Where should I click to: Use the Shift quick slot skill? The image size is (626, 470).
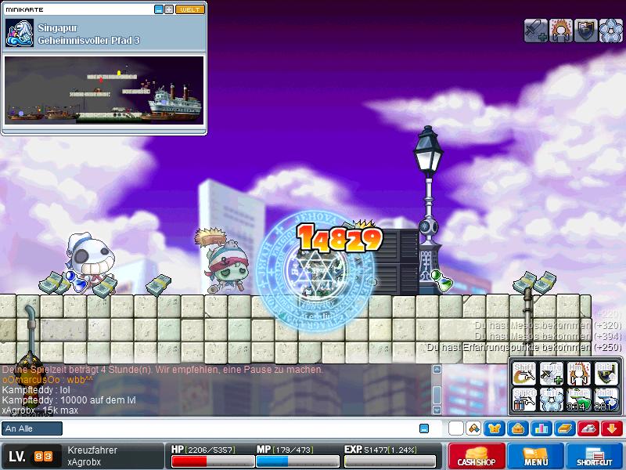[525, 374]
